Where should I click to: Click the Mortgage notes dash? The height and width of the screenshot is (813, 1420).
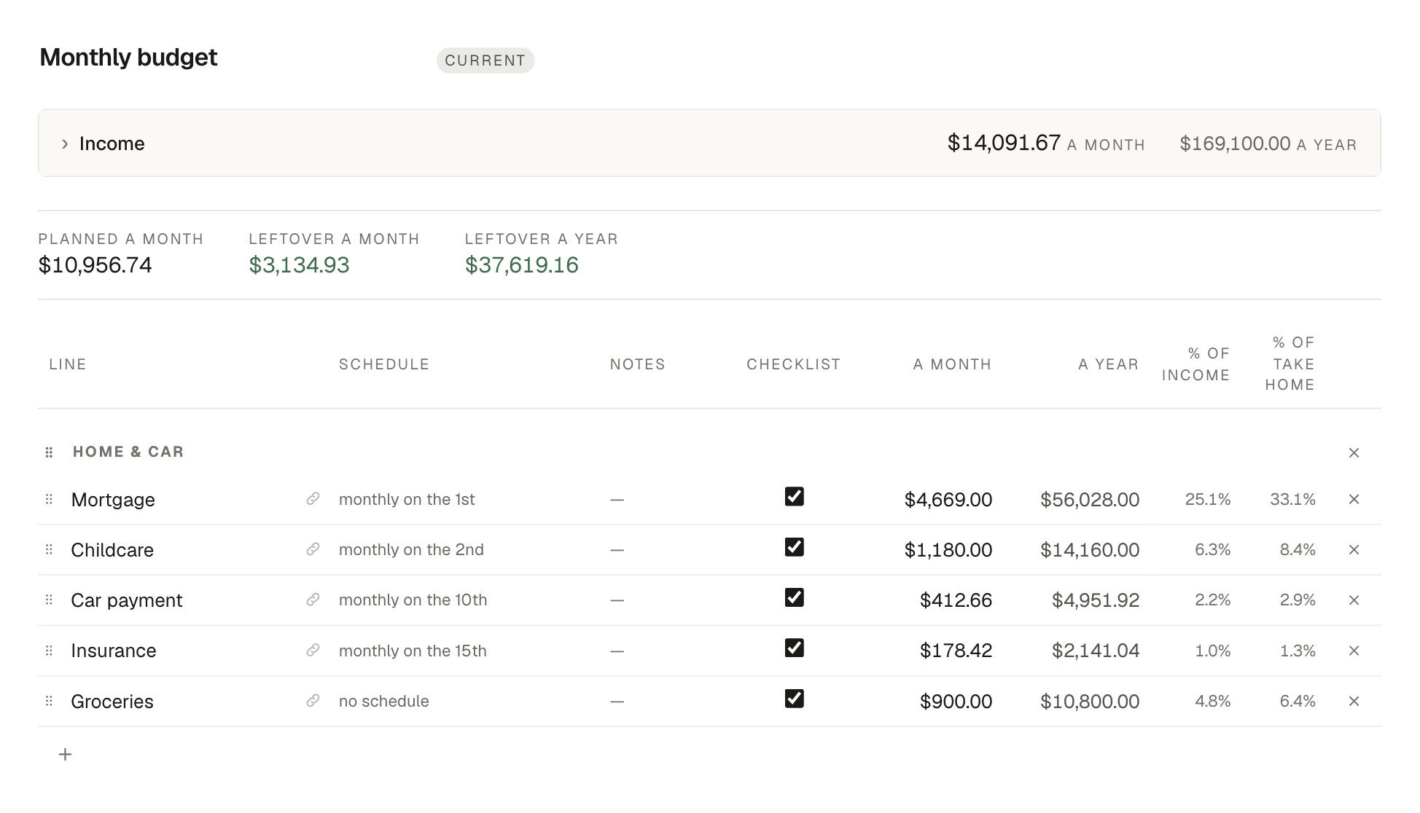[x=617, y=500]
